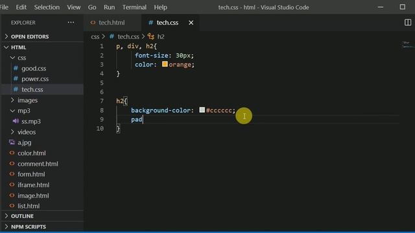Click good.css file hash icon
Viewport: 415px width, 233px height.
(16, 69)
